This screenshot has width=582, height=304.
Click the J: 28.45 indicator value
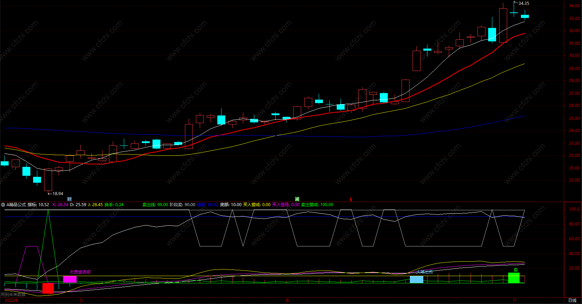[x=95, y=205]
